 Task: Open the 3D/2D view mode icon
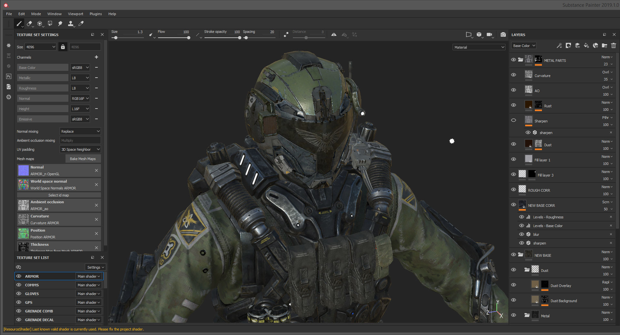469,34
